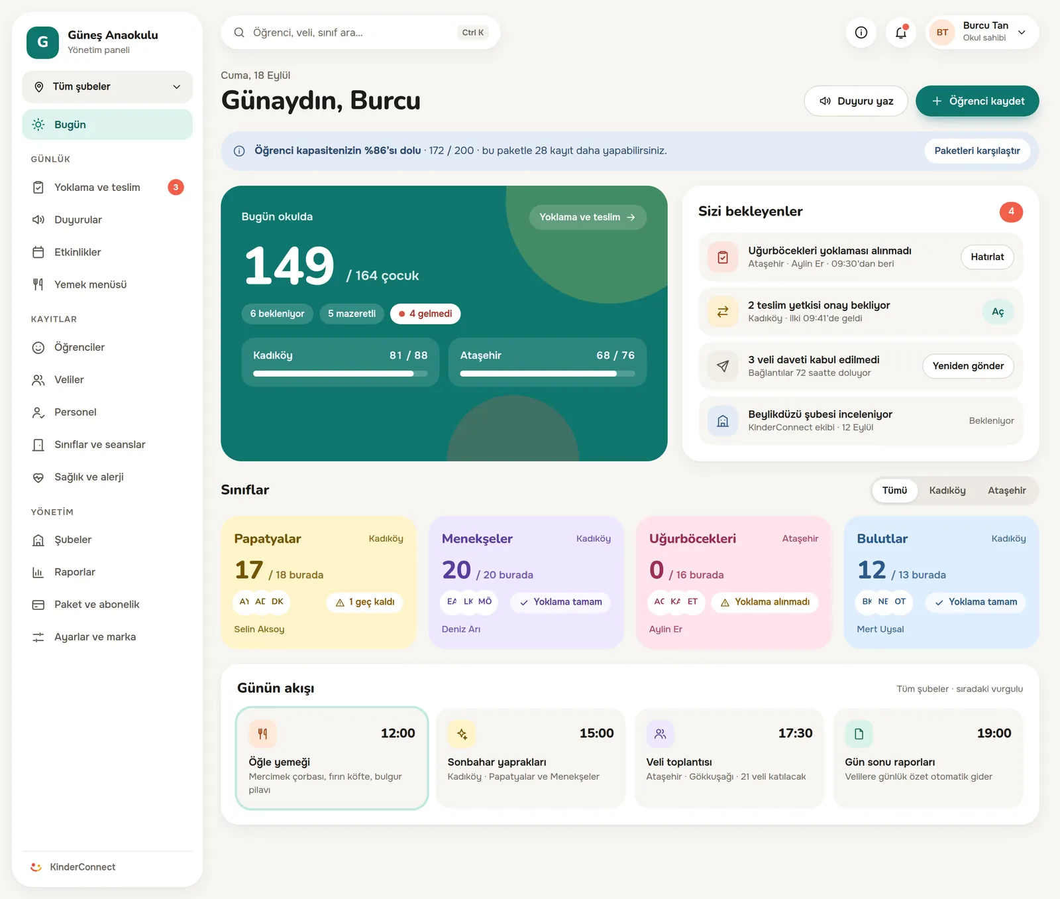Click the KinderConnect logo icon in footer

point(36,867)
